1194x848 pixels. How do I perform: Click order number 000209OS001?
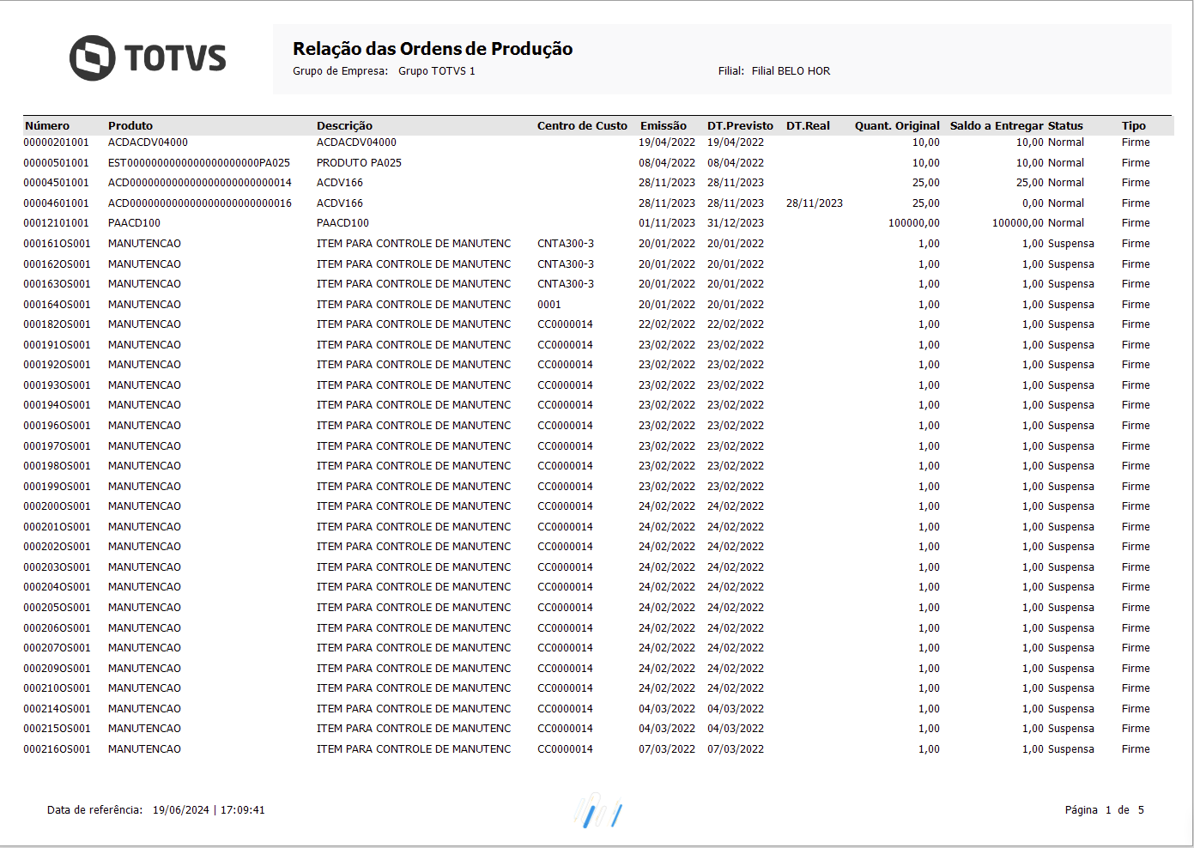click(57, 669)
